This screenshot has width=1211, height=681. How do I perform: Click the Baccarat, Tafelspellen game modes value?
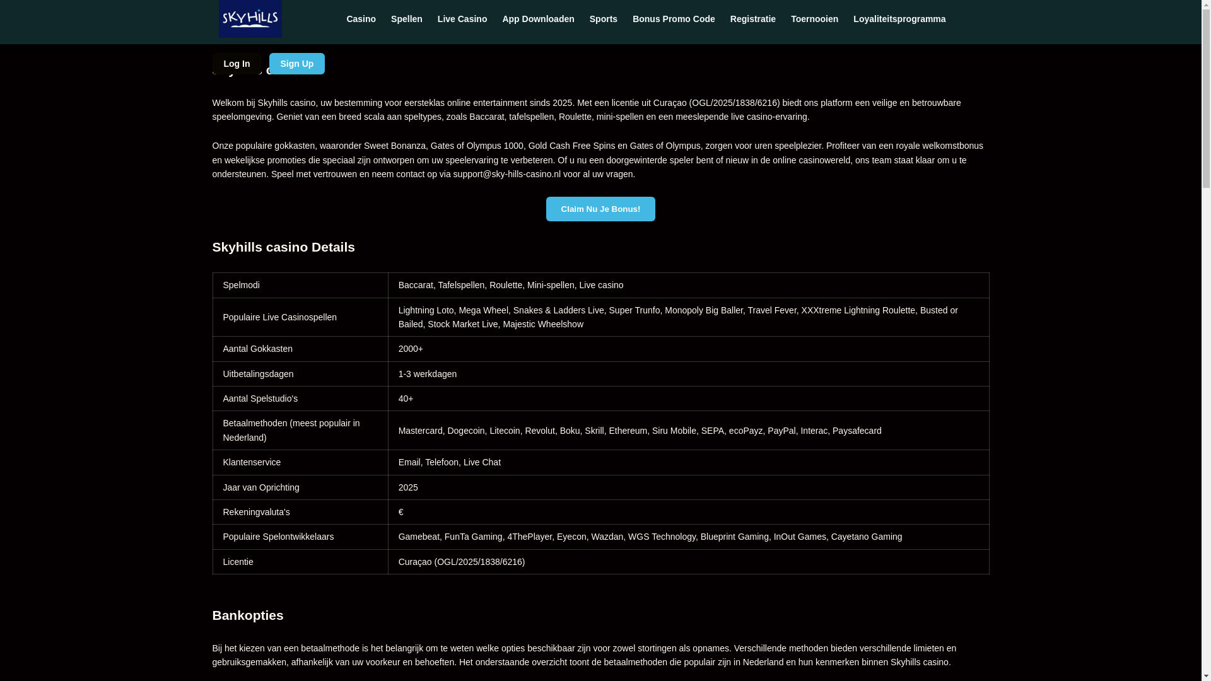pos(688,285)
